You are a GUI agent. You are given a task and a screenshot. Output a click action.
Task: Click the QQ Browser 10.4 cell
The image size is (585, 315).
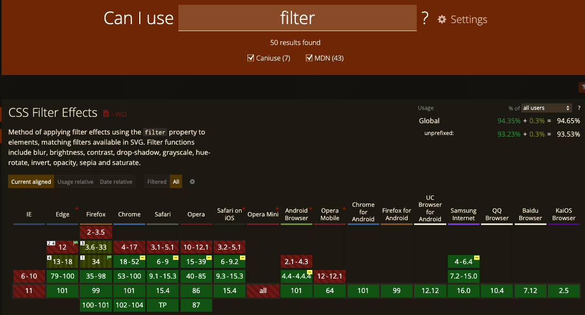pos(497,291)
